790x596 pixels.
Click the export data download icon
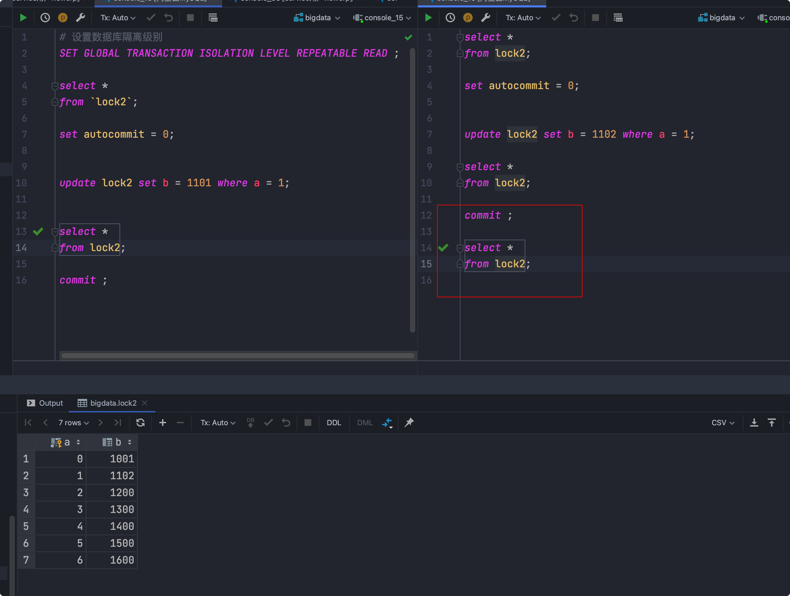click(754, 423)
